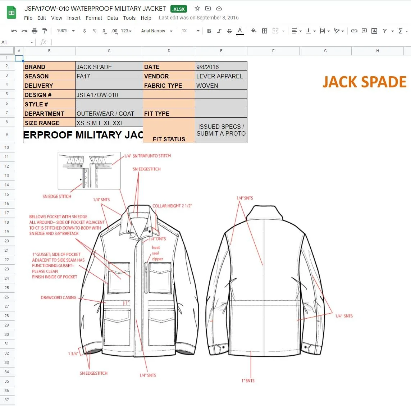The width and height of the screenshot is (411, 406).
Task: Activate the Paint format tool
Action: tap(45, 31)
